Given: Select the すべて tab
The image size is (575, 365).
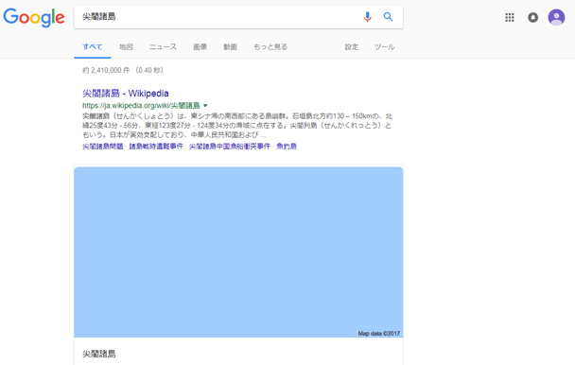Looking at the screenshot, I should pyautogui.click(x=93, y=47).
